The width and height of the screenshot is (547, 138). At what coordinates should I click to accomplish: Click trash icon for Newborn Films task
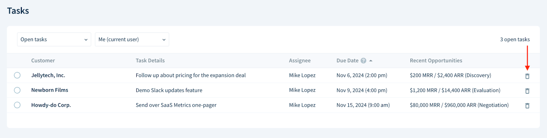(x=527, y=91)
